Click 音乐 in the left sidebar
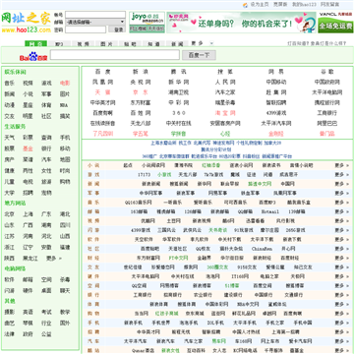Viewport: 354px width, 354px height. tap(10, 84)
